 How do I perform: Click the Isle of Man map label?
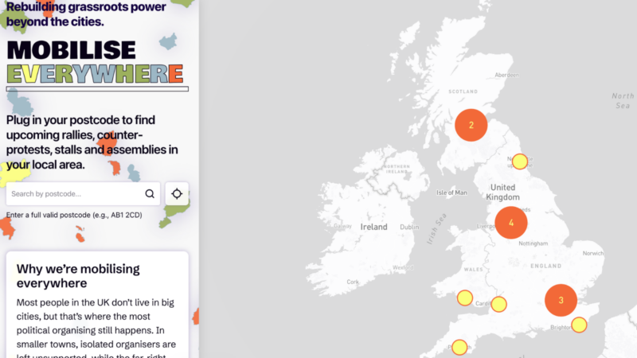pyautogui.click(x=452, y=193)
